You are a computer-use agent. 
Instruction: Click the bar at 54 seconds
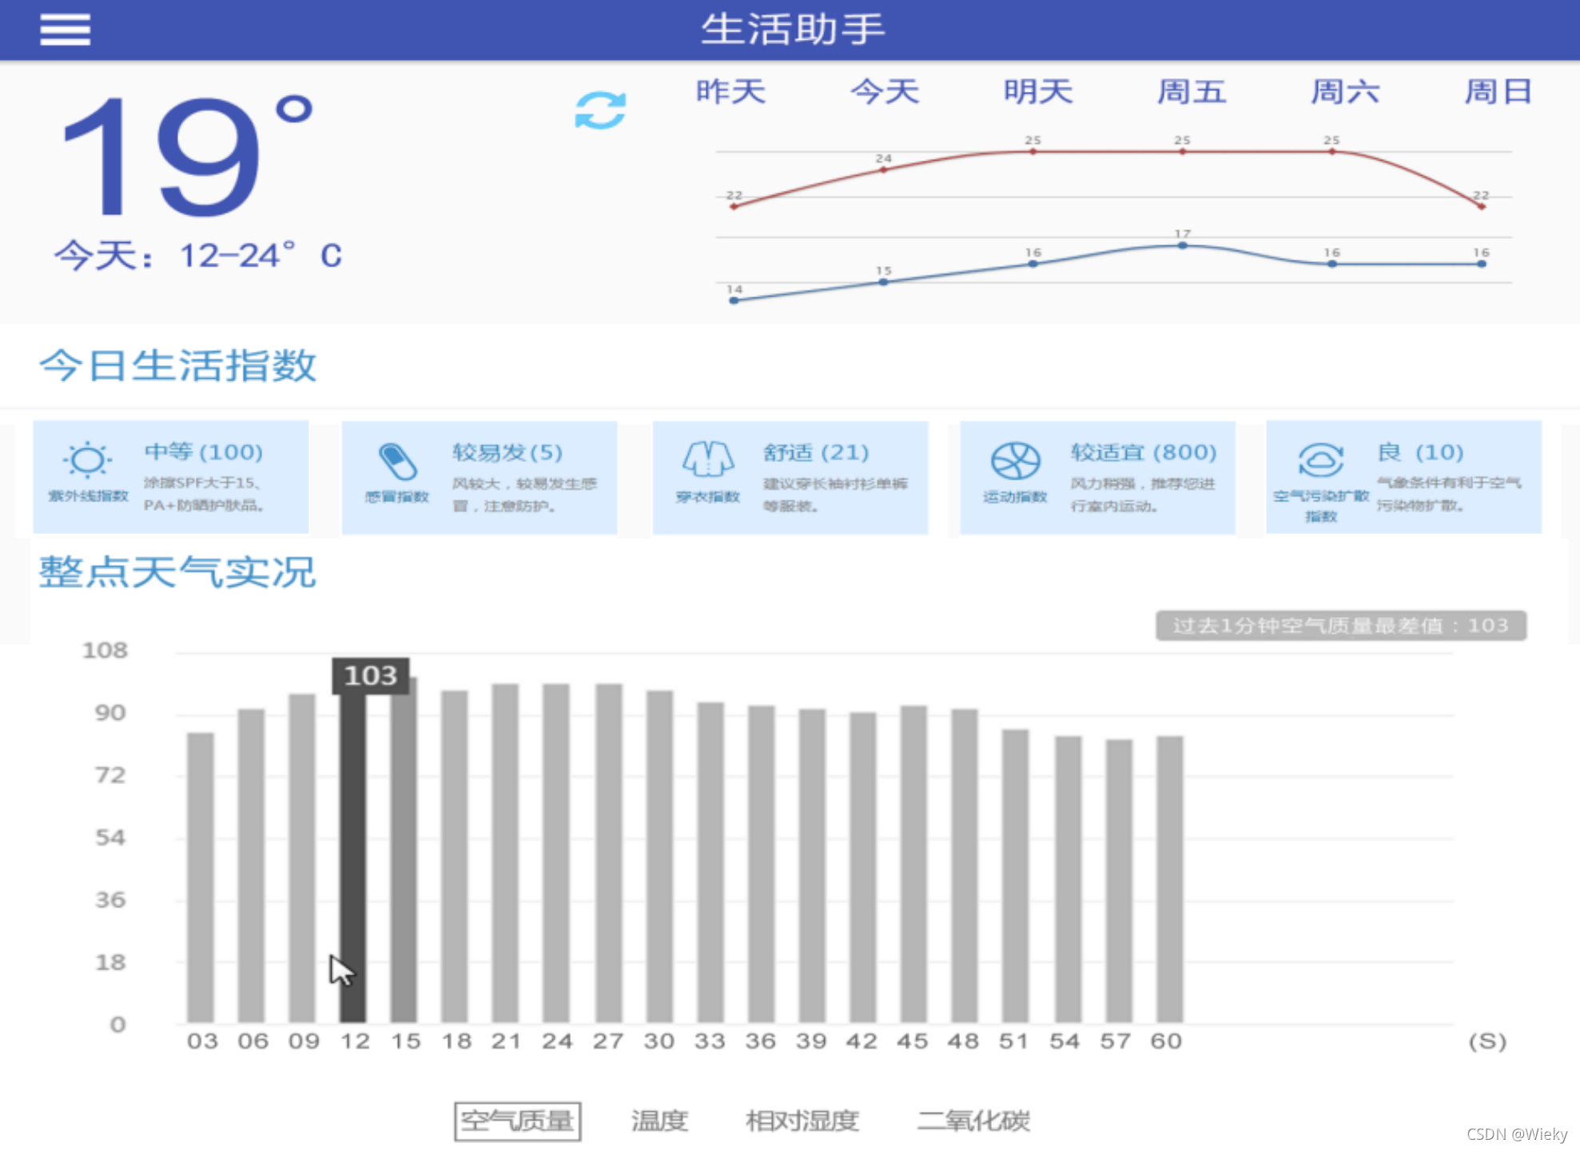tap(1068, 879)
